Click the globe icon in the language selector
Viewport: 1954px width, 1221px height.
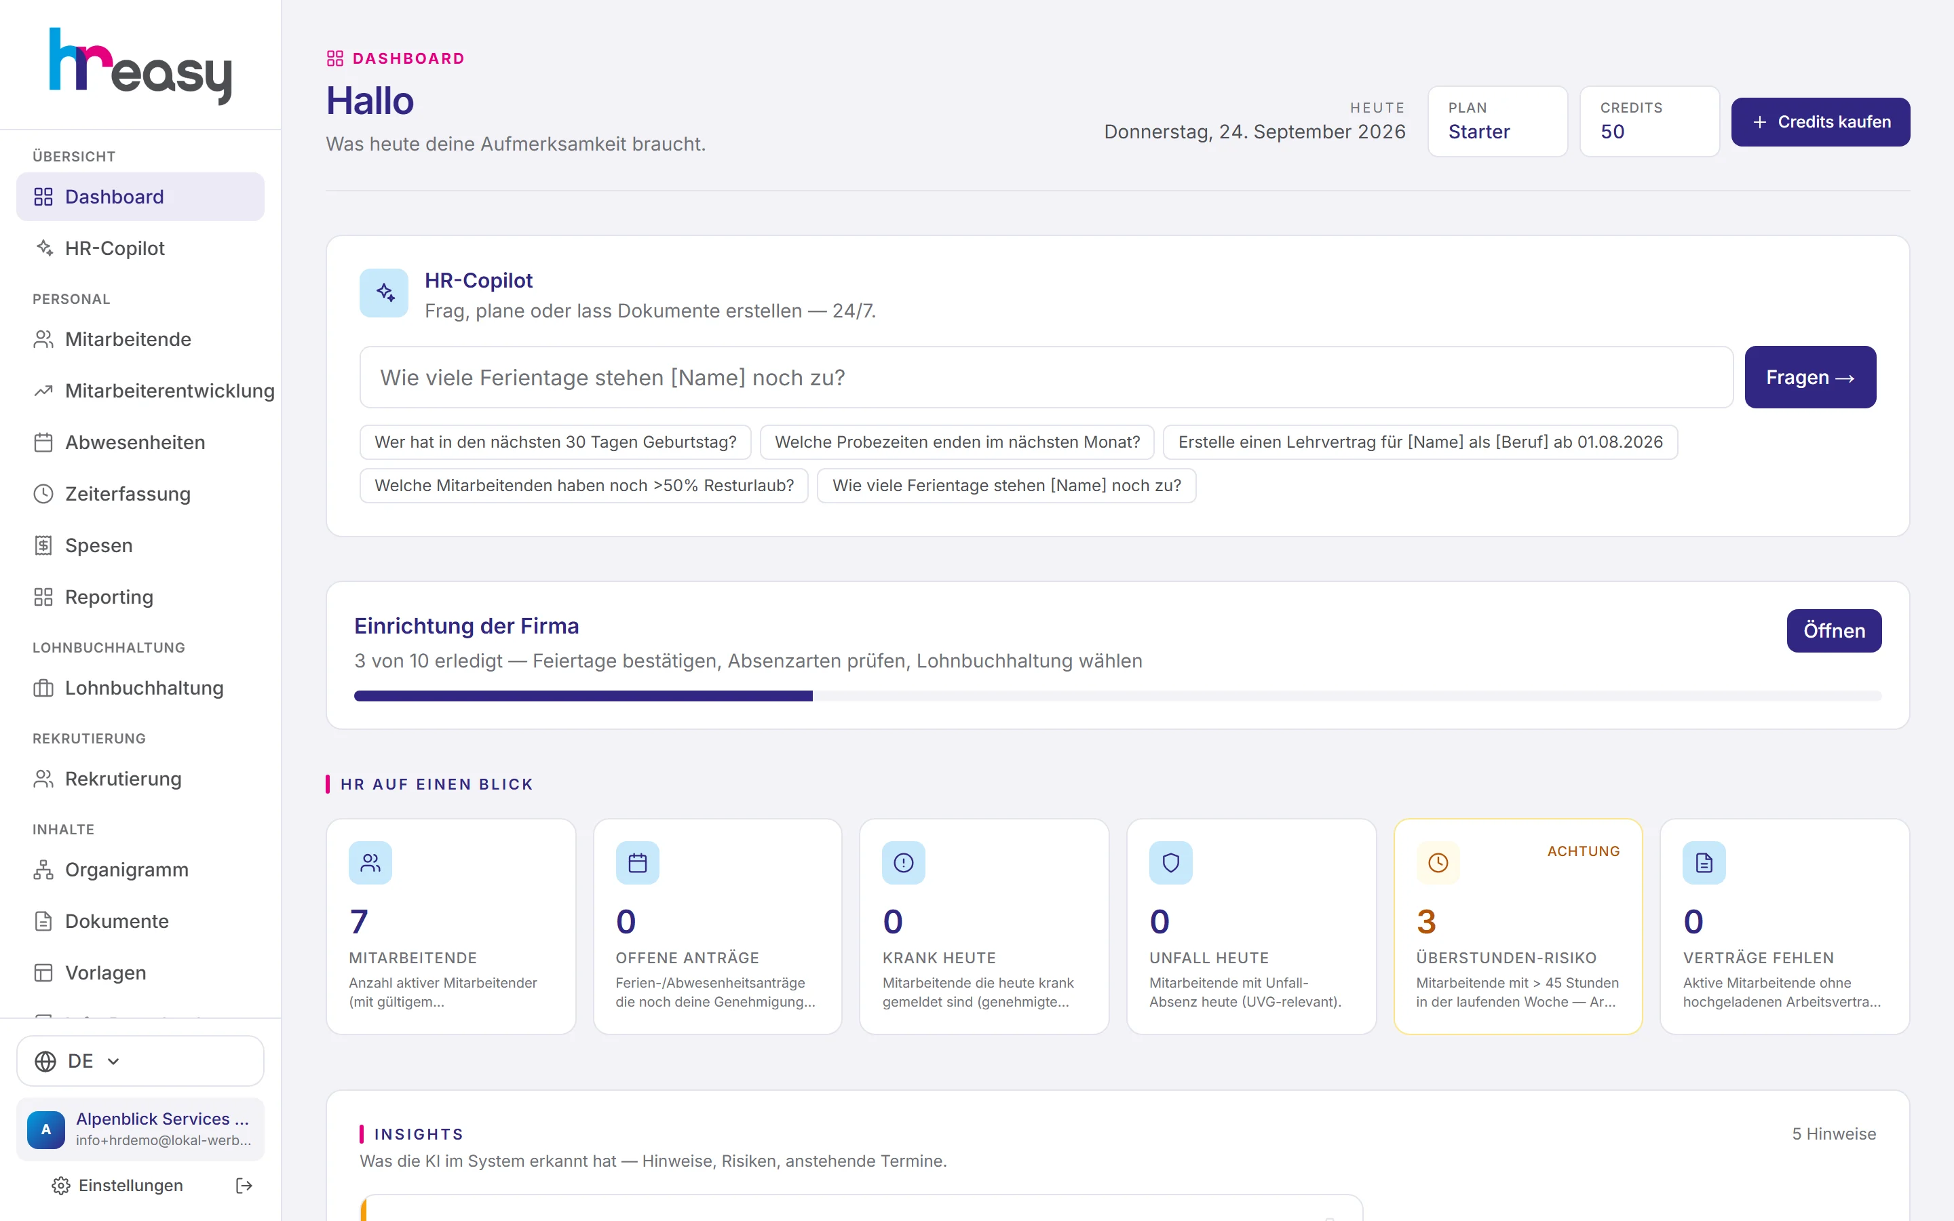click(x=45, y=1061)
